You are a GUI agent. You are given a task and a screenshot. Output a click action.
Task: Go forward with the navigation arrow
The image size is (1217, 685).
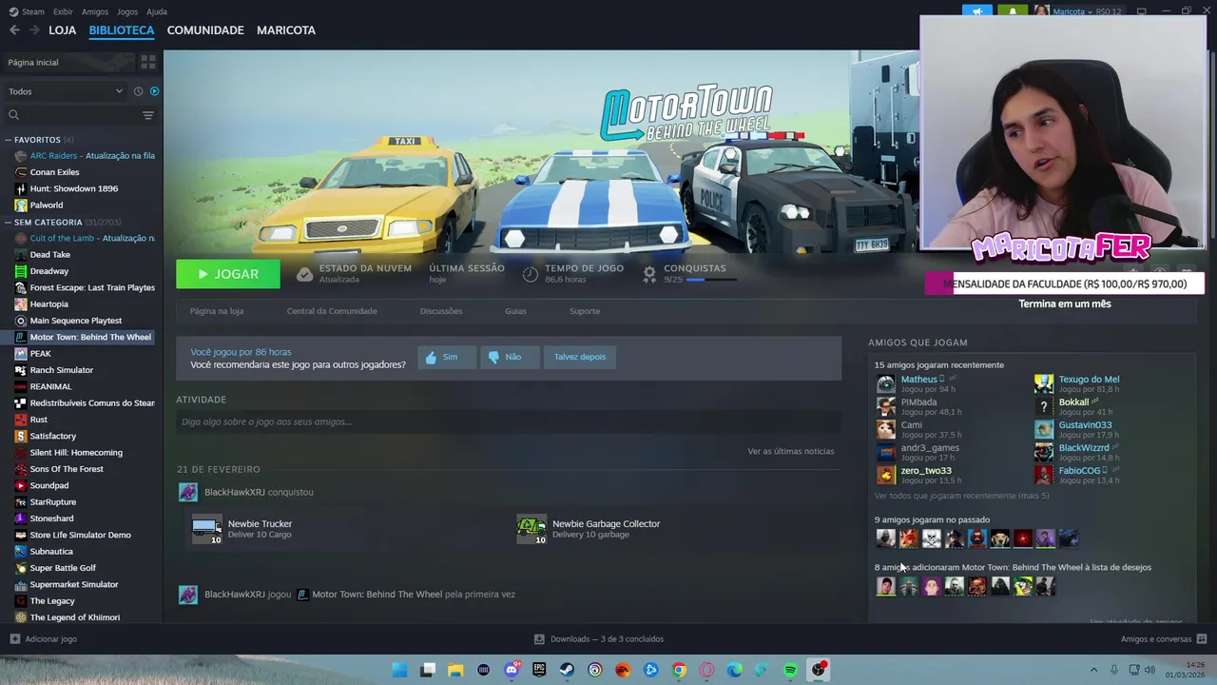point(34,30)
